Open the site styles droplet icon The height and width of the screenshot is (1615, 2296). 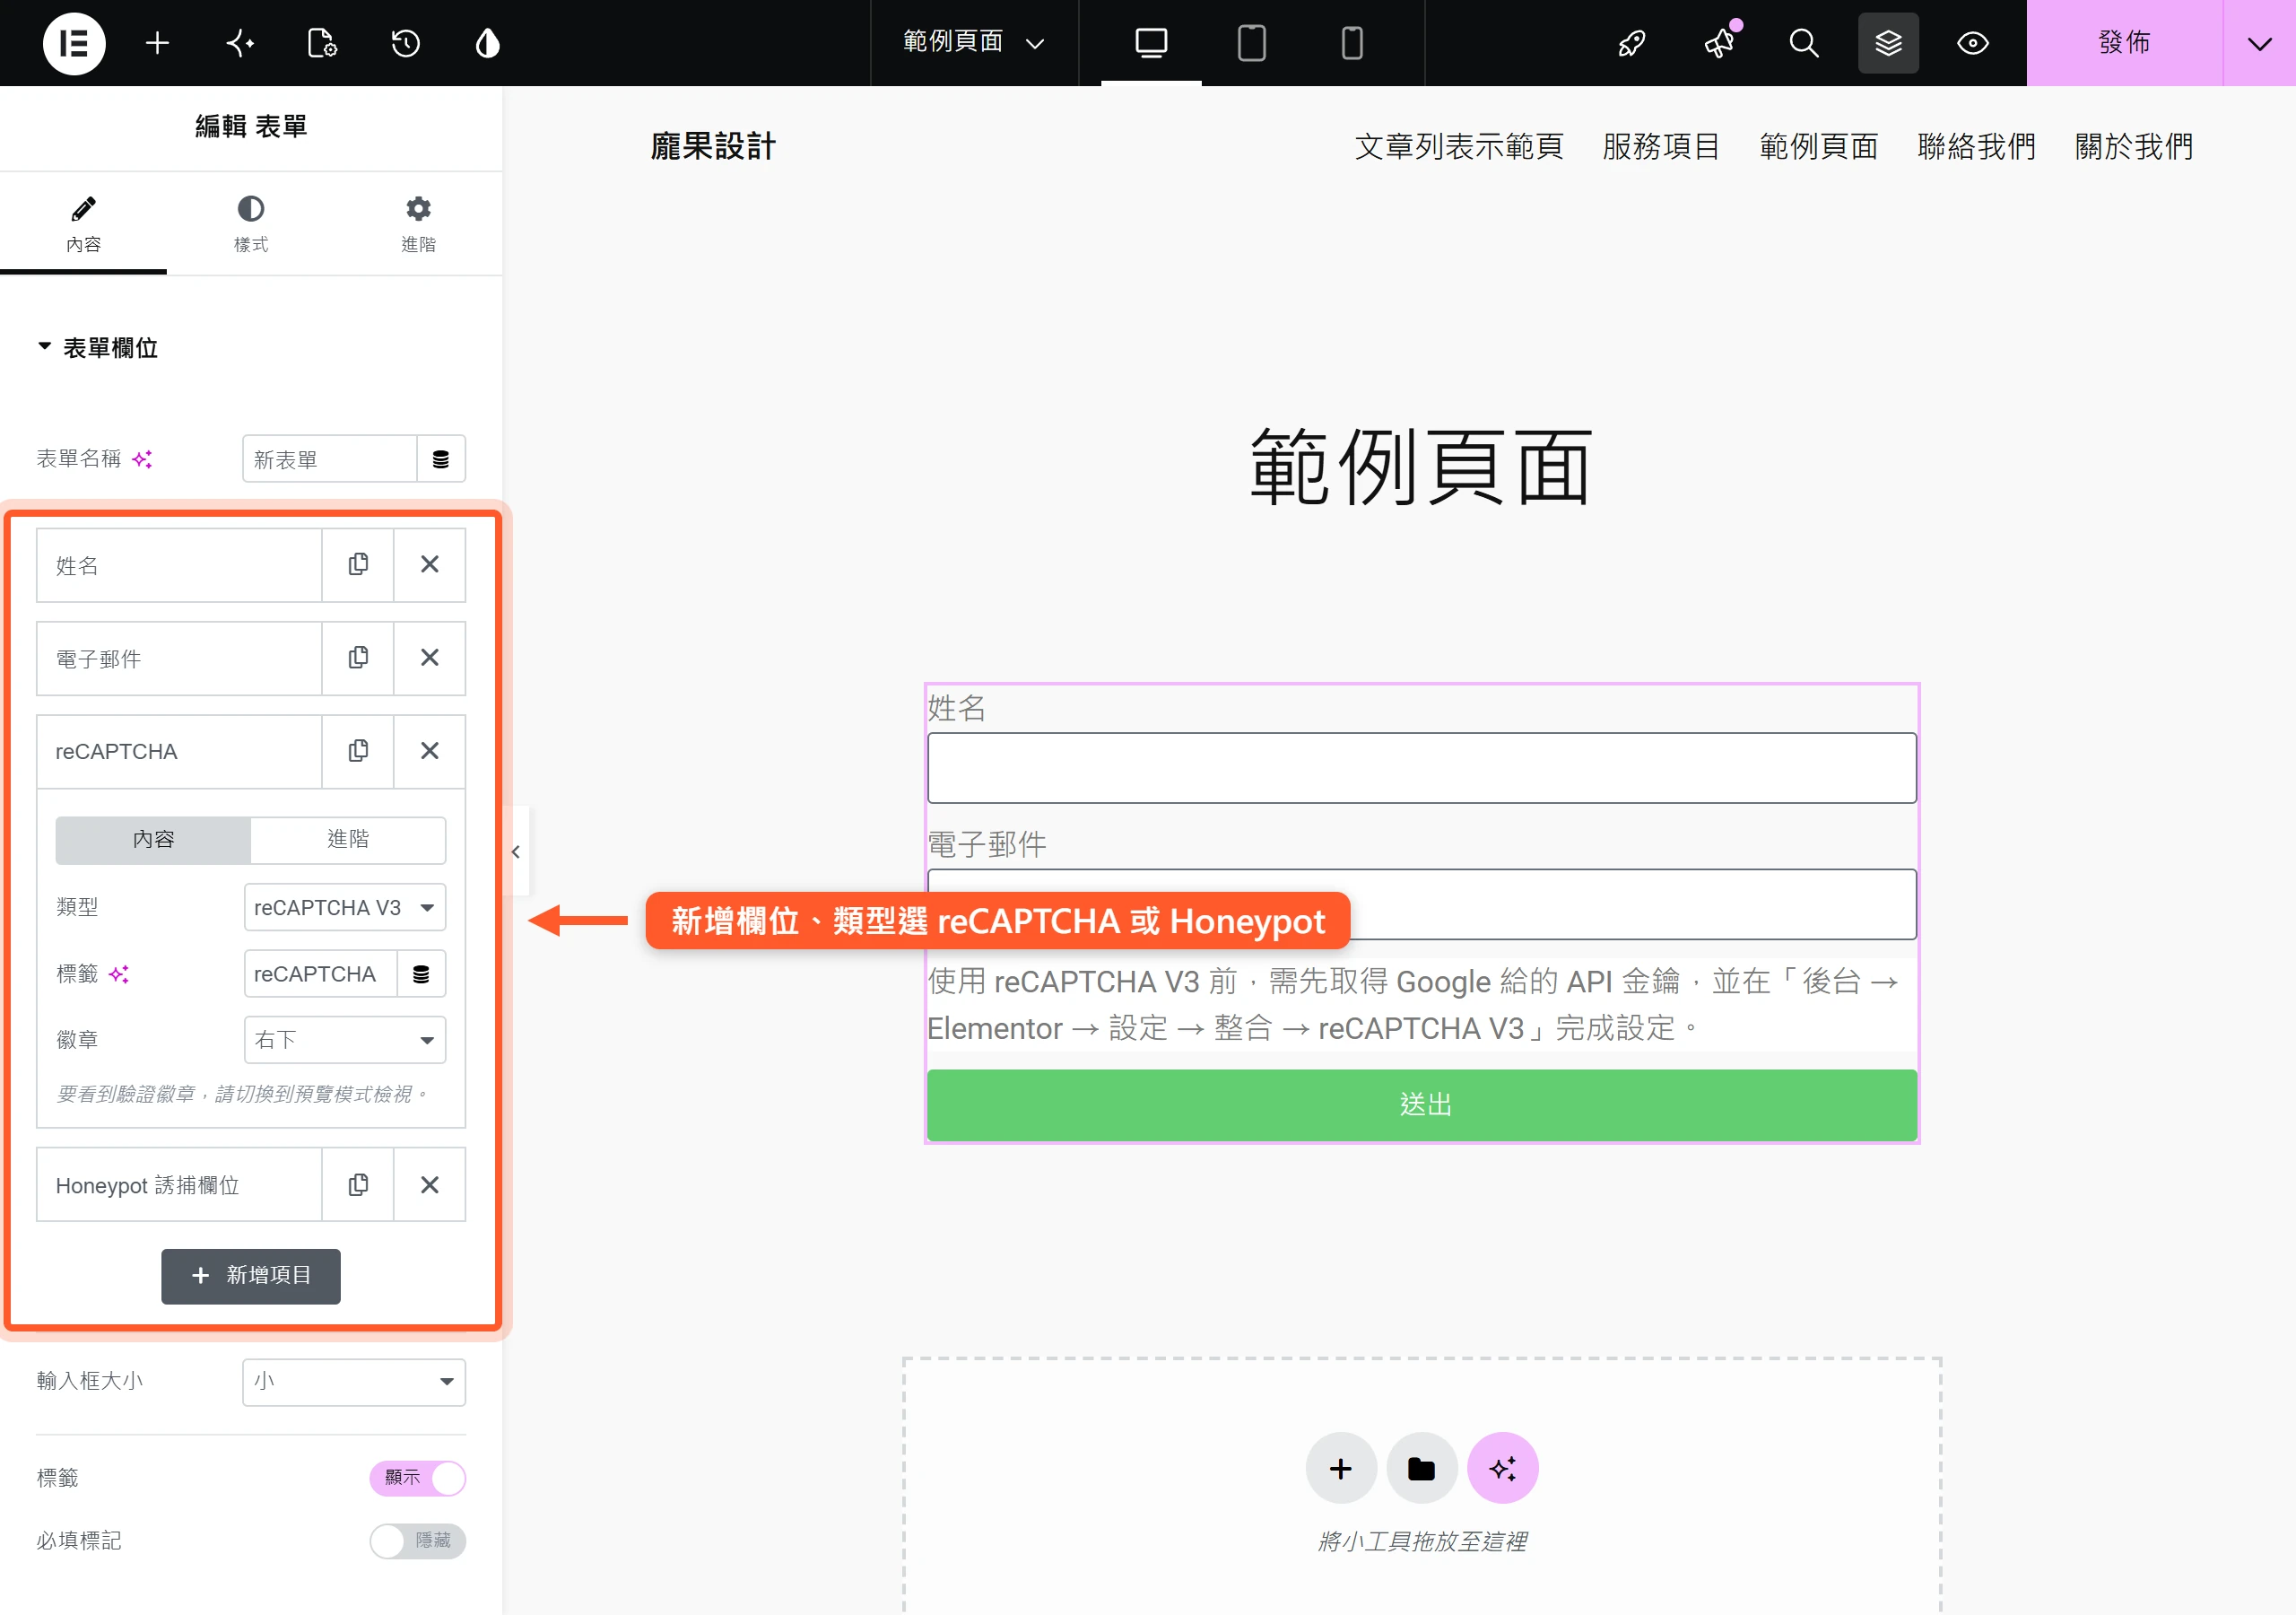point(487,43)
